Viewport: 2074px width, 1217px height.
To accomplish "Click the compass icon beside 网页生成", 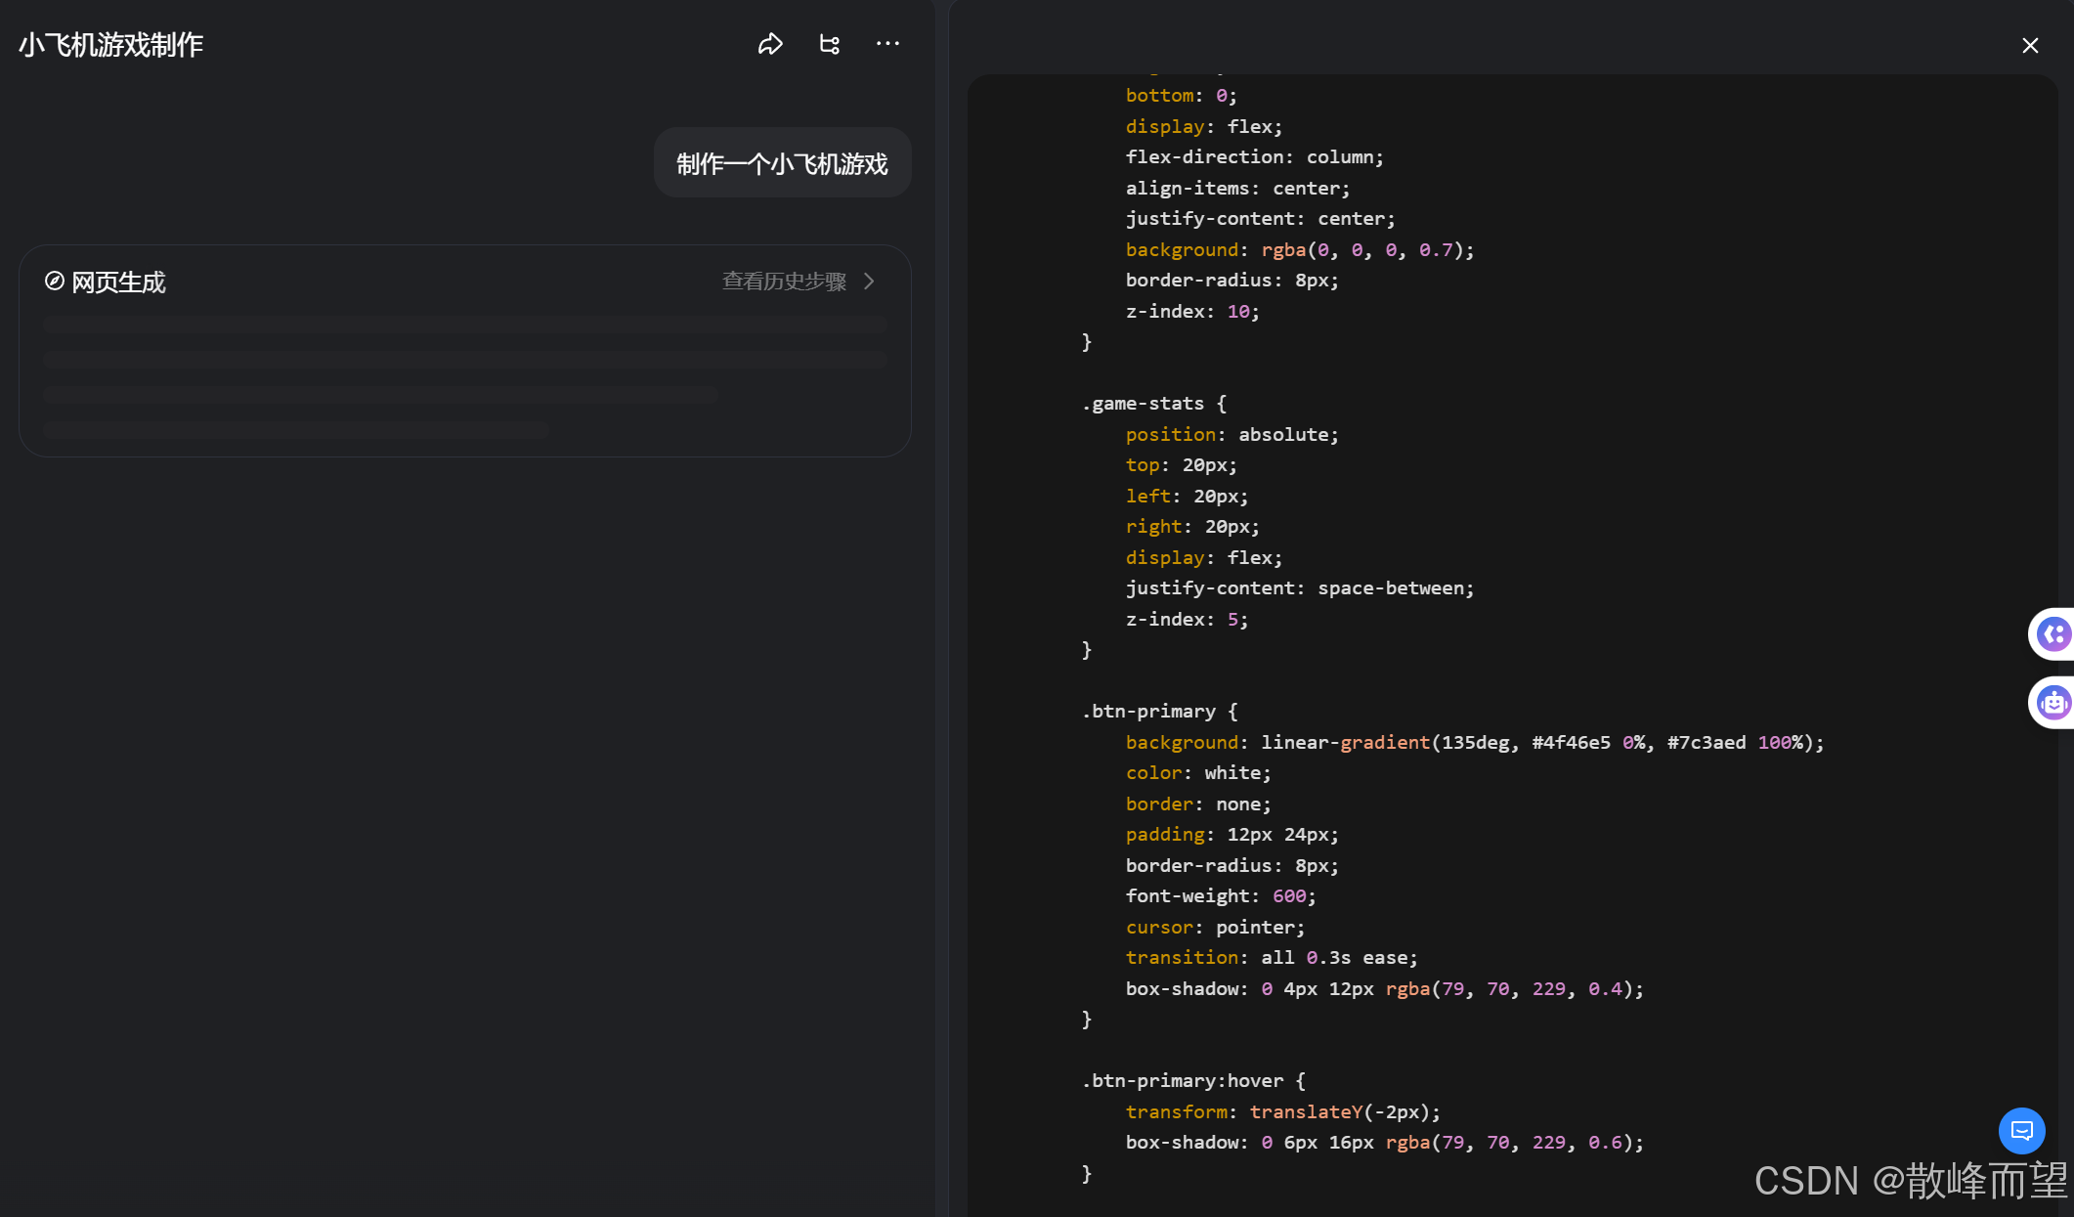I will coord(55,282).
